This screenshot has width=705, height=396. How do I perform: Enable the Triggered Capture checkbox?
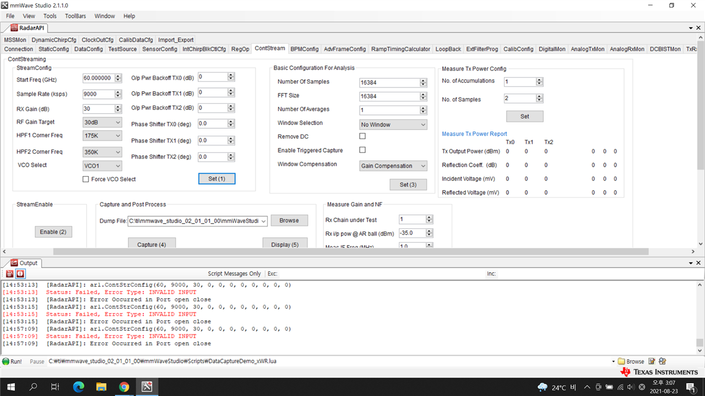click(x=362, y=150)
